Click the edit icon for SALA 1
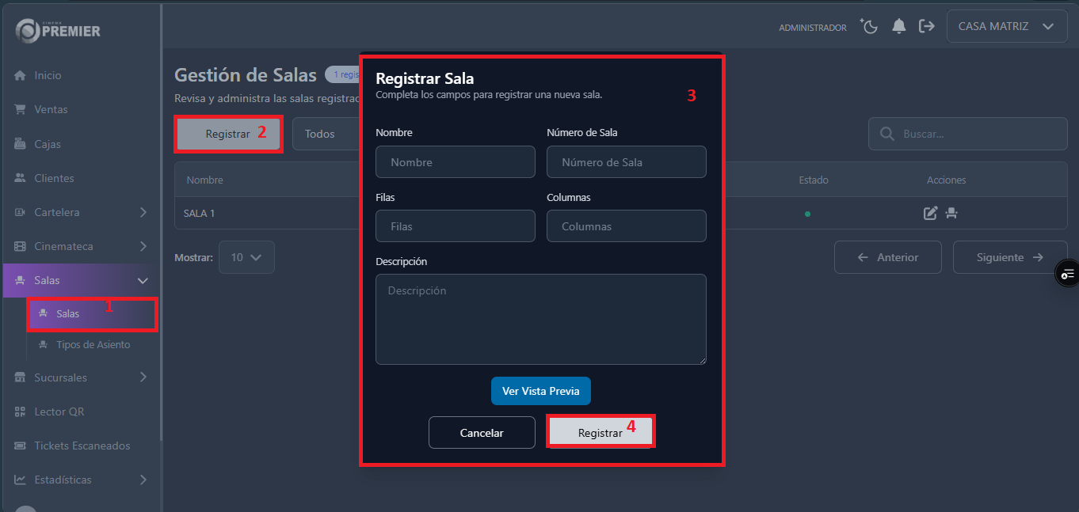Image resolution: width=1079 pixels, height=512 pixels. (x=931, y=213)
